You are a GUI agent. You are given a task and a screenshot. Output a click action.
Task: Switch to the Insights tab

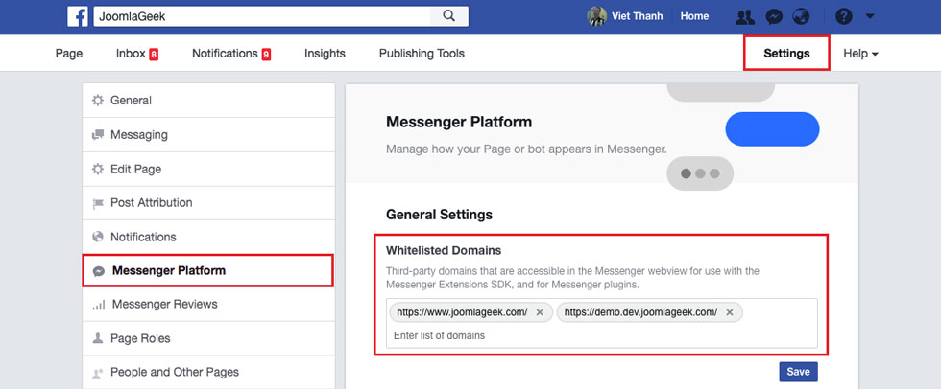325,54
